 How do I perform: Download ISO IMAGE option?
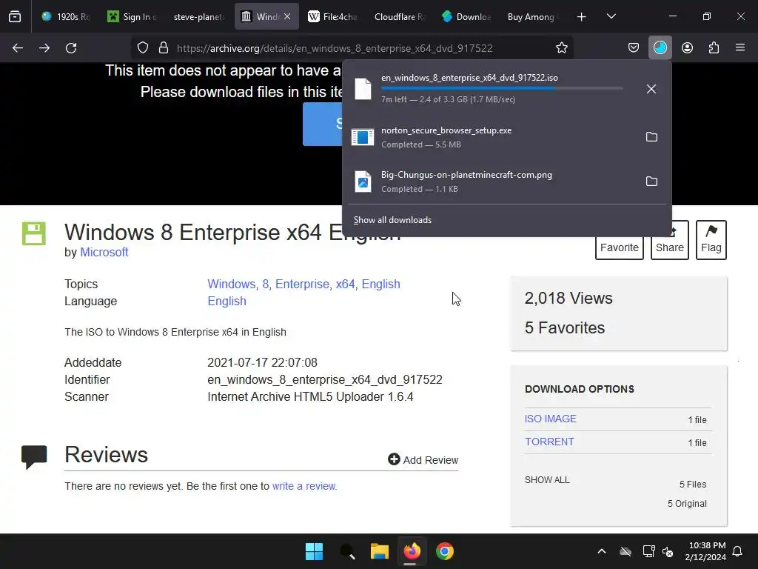click(551, 419)
